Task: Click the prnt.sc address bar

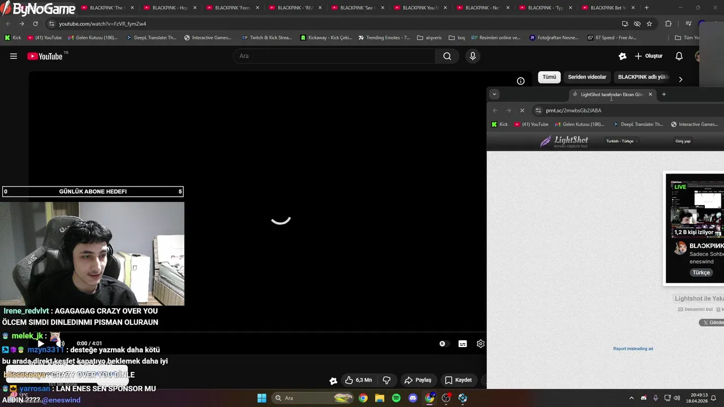Action: [x=628, y=111]
